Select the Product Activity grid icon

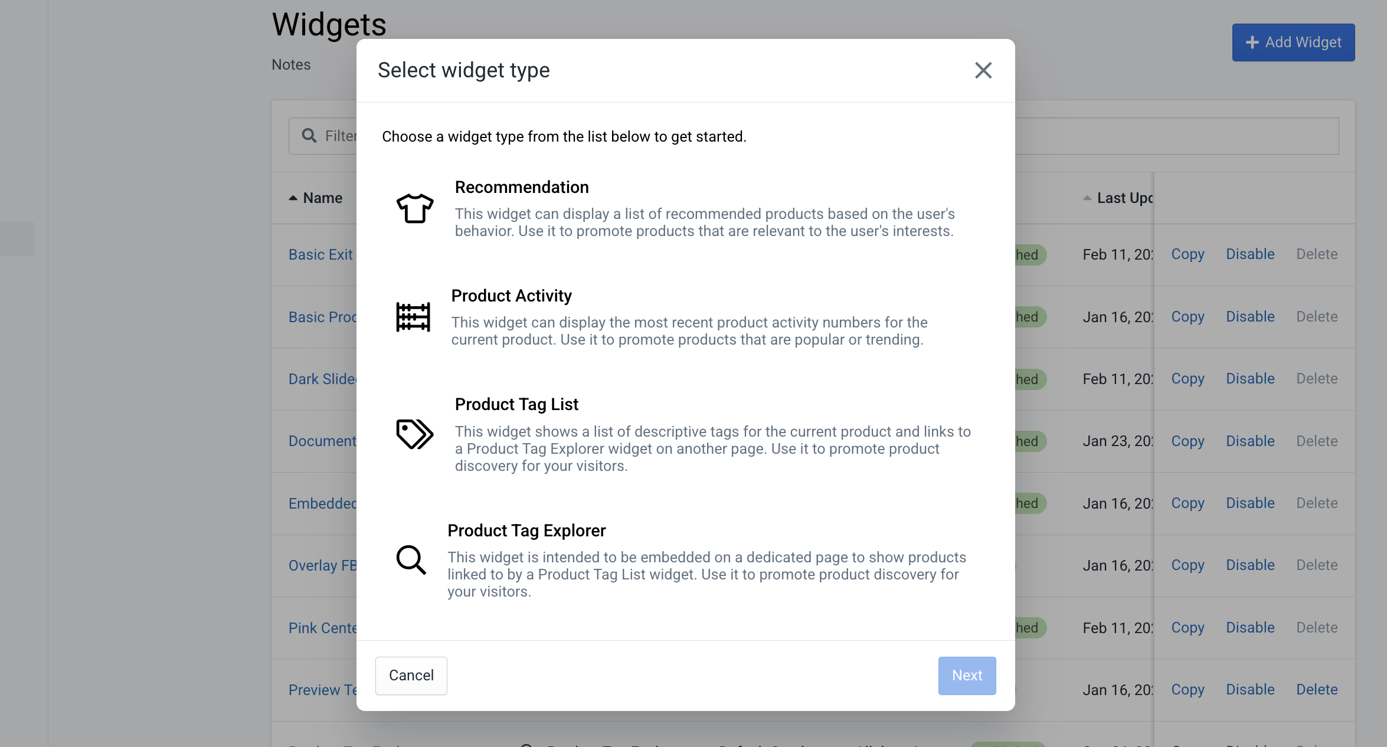click(x=412, y=317)
